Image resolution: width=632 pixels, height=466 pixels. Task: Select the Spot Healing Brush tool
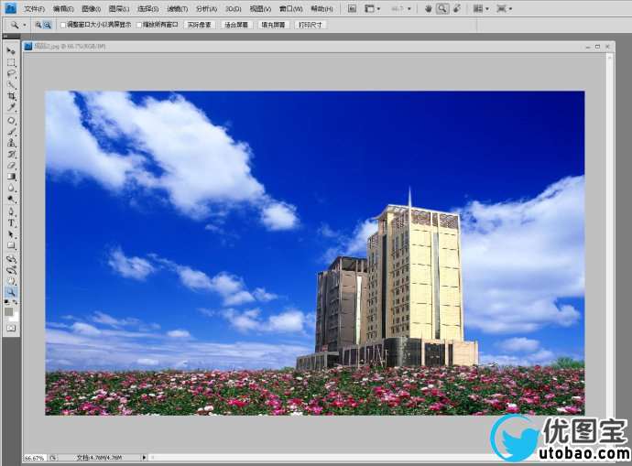[x=11, y=121]
